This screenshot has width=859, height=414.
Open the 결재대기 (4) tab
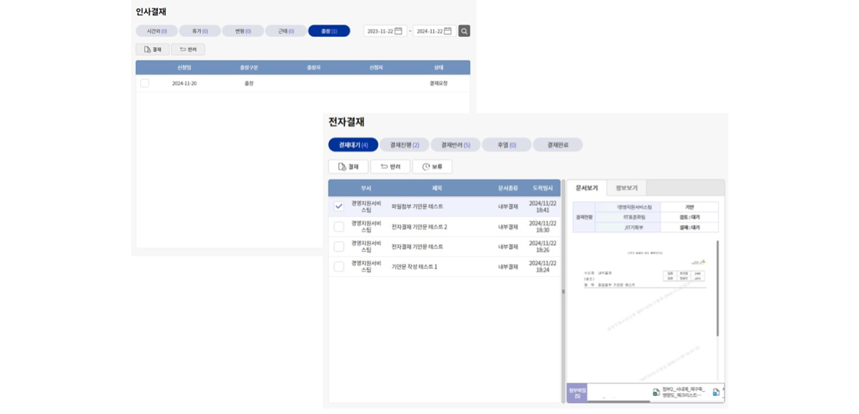[354, 145]
